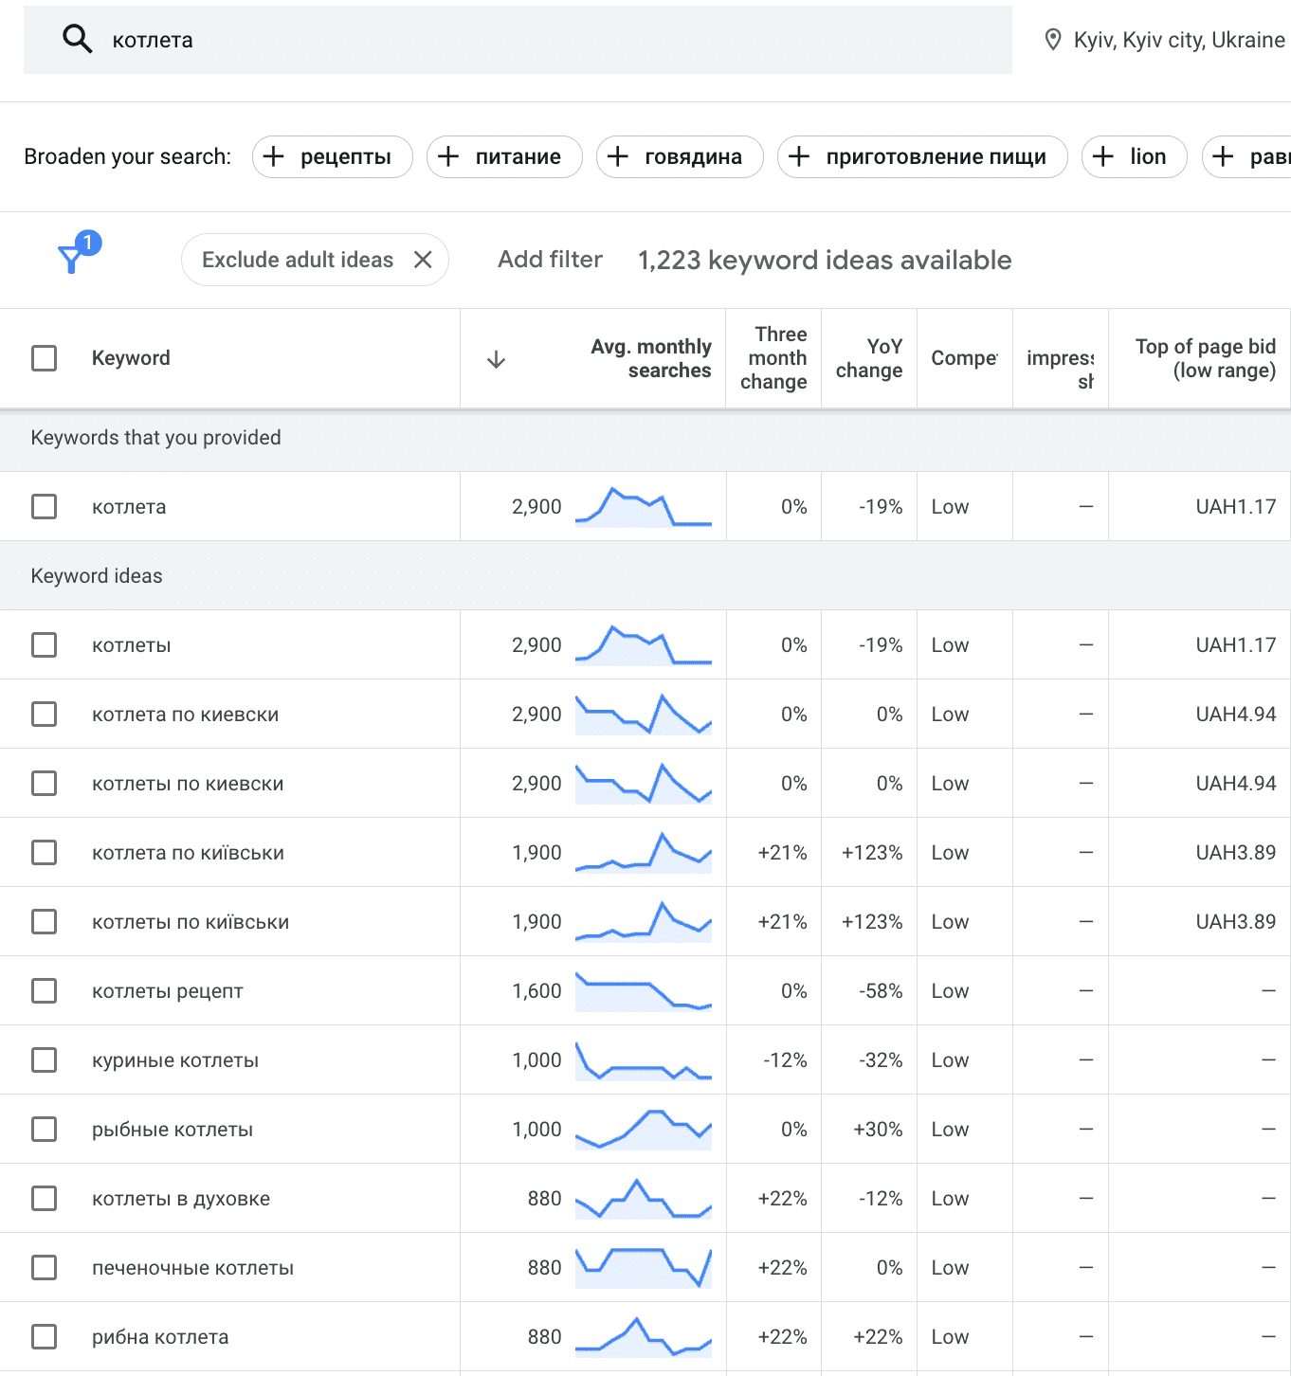The height and width of the screenshot is (1376, 1291).
Task: Sort by Top of page bid column
Action: 1205,358
